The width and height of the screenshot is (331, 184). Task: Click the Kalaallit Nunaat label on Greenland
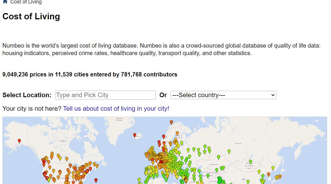(x=119, y=119)
